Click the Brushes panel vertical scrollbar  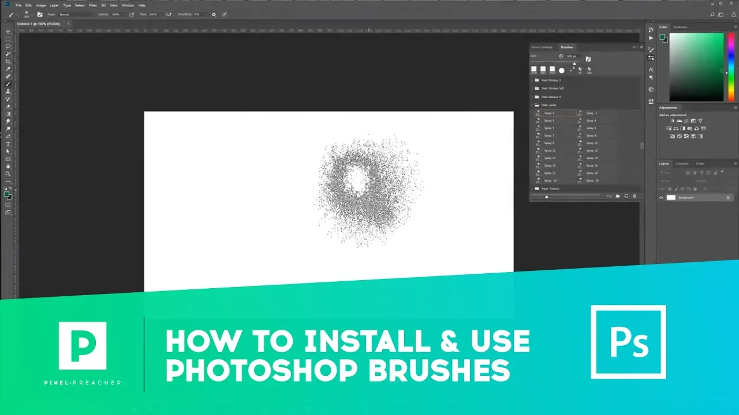pyautogui.click(x=642, y=146)
